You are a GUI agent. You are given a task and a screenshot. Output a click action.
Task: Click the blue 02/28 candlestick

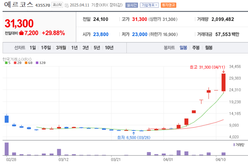pyautogui.click(x=7, y=119)
